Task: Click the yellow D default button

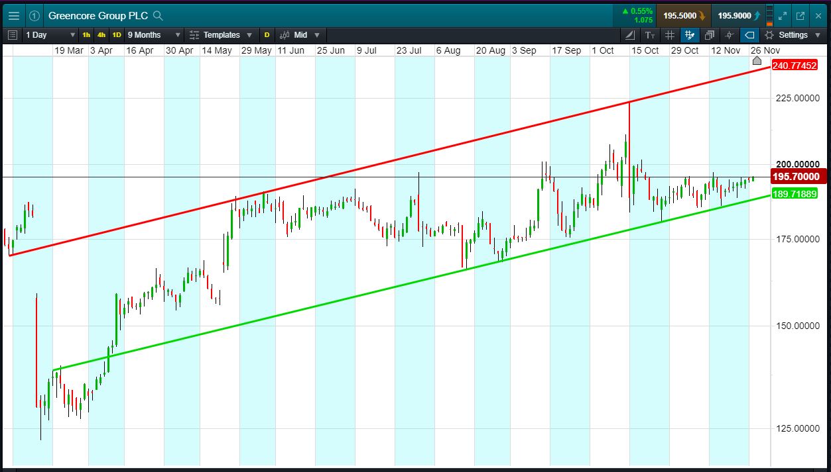Action: (267, 34)
